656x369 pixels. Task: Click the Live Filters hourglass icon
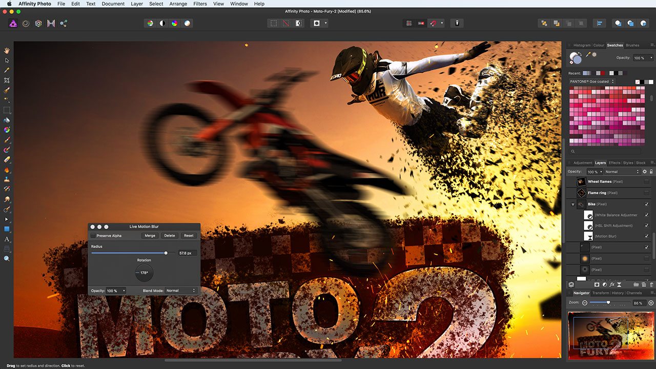(x=619, y=284)
